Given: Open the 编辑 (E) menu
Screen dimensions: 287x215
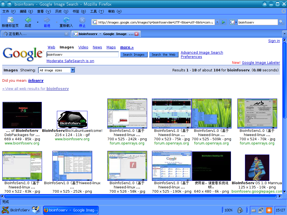Looking at the screenshot, I should (26, 11).
